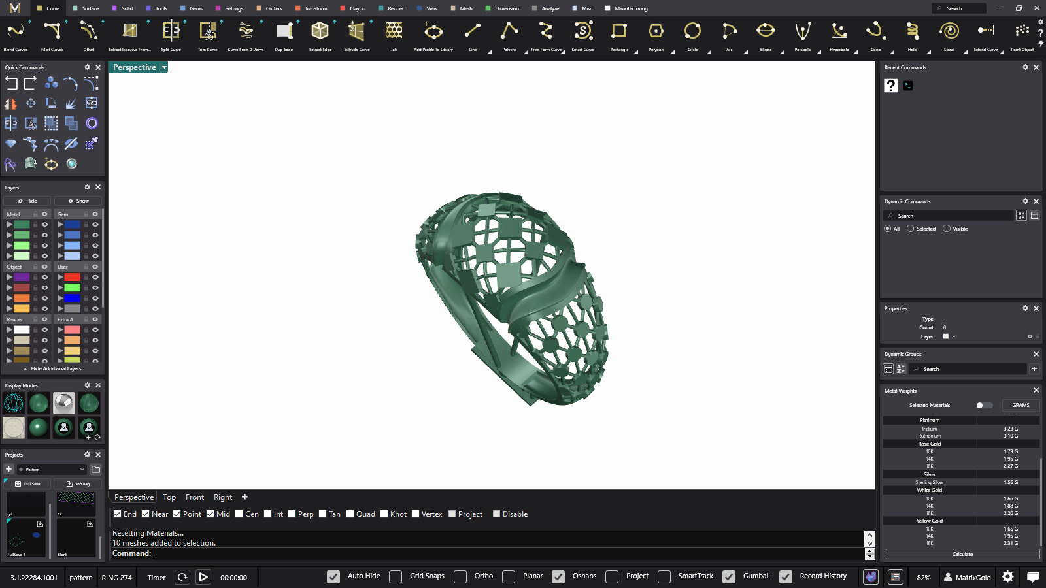Image resolution: width=1046 pixels, height=588 pixels.
Task: Select the purple Object layer swatch
Action: [x=22, y=277]
